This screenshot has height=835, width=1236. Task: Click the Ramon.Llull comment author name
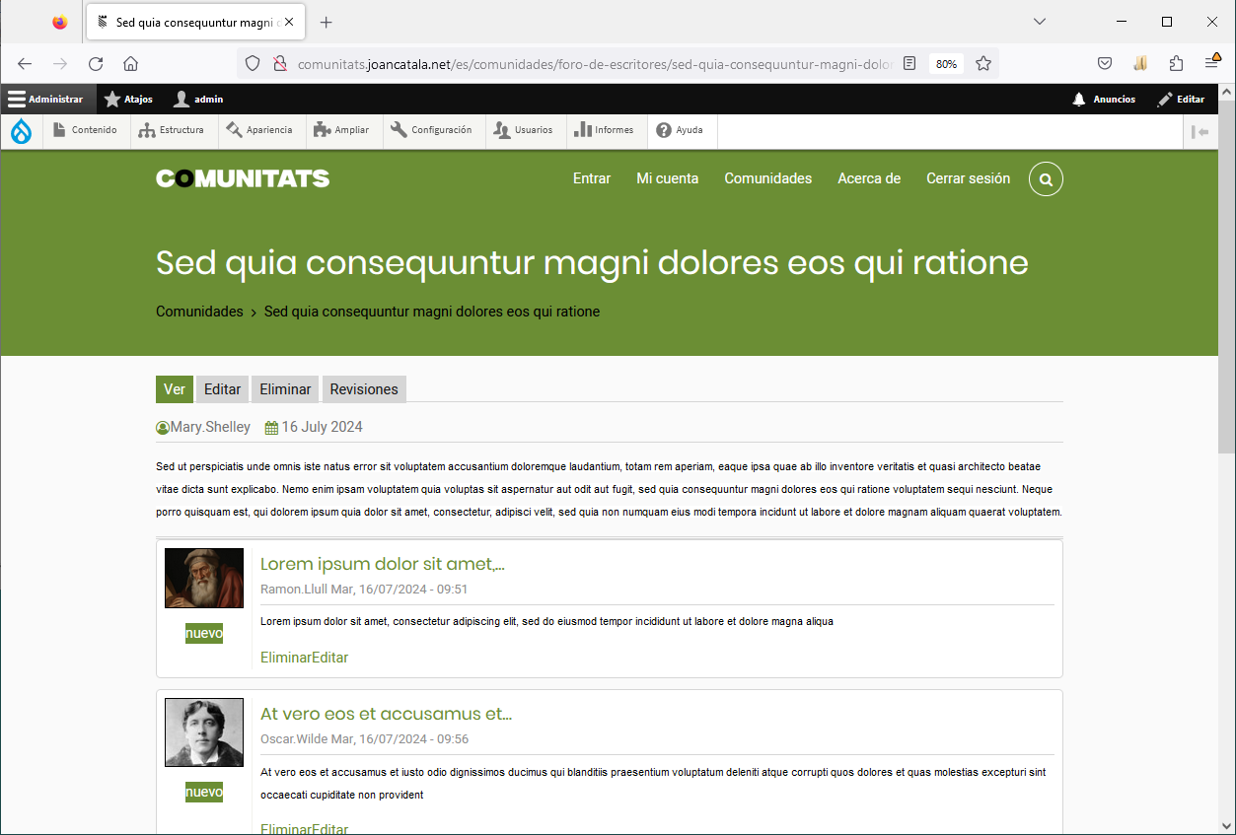294,590
